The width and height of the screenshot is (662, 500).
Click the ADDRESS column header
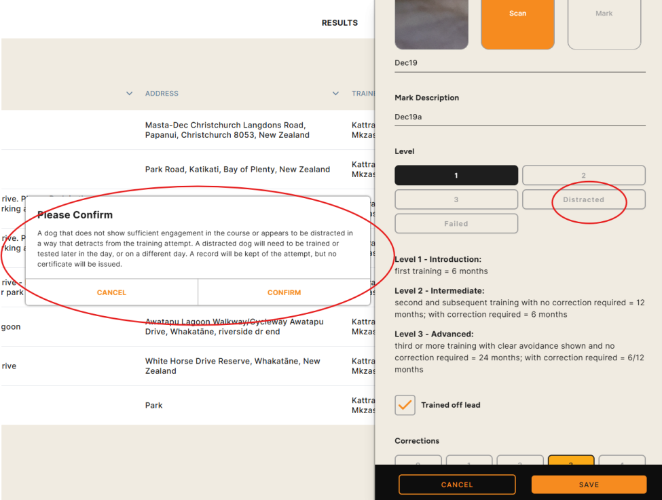[162, 93]
